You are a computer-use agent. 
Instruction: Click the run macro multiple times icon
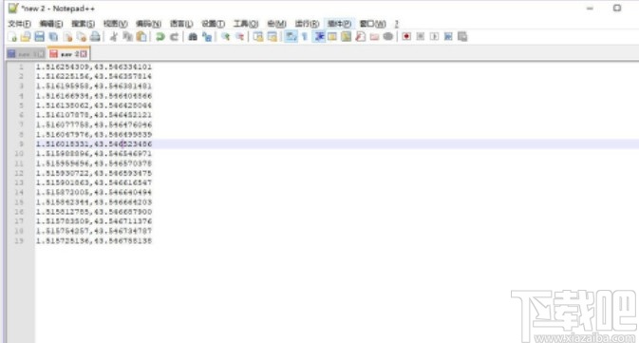[x=448, y=37]
